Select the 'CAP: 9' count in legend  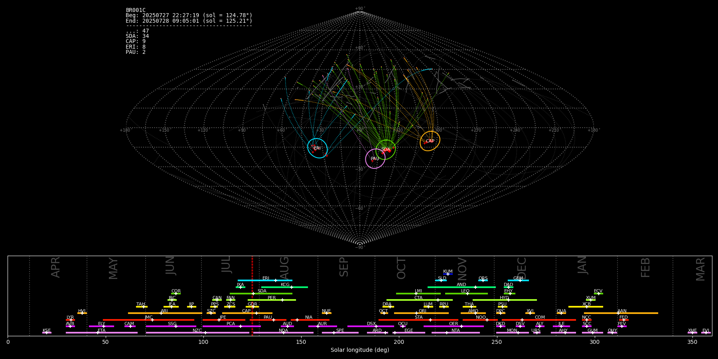pyautogui.click(x=136, y=41)
